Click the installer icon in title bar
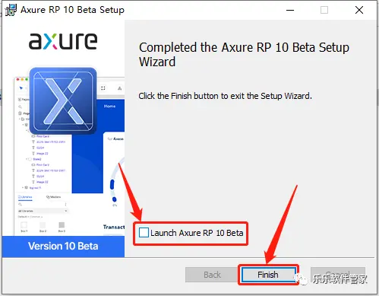Viewport: 379px width, 296px height. (x=11, y=10)
